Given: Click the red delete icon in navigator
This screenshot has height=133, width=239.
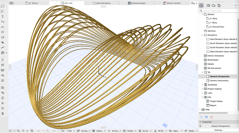Looking at the screenshot, I should point(211,117).
